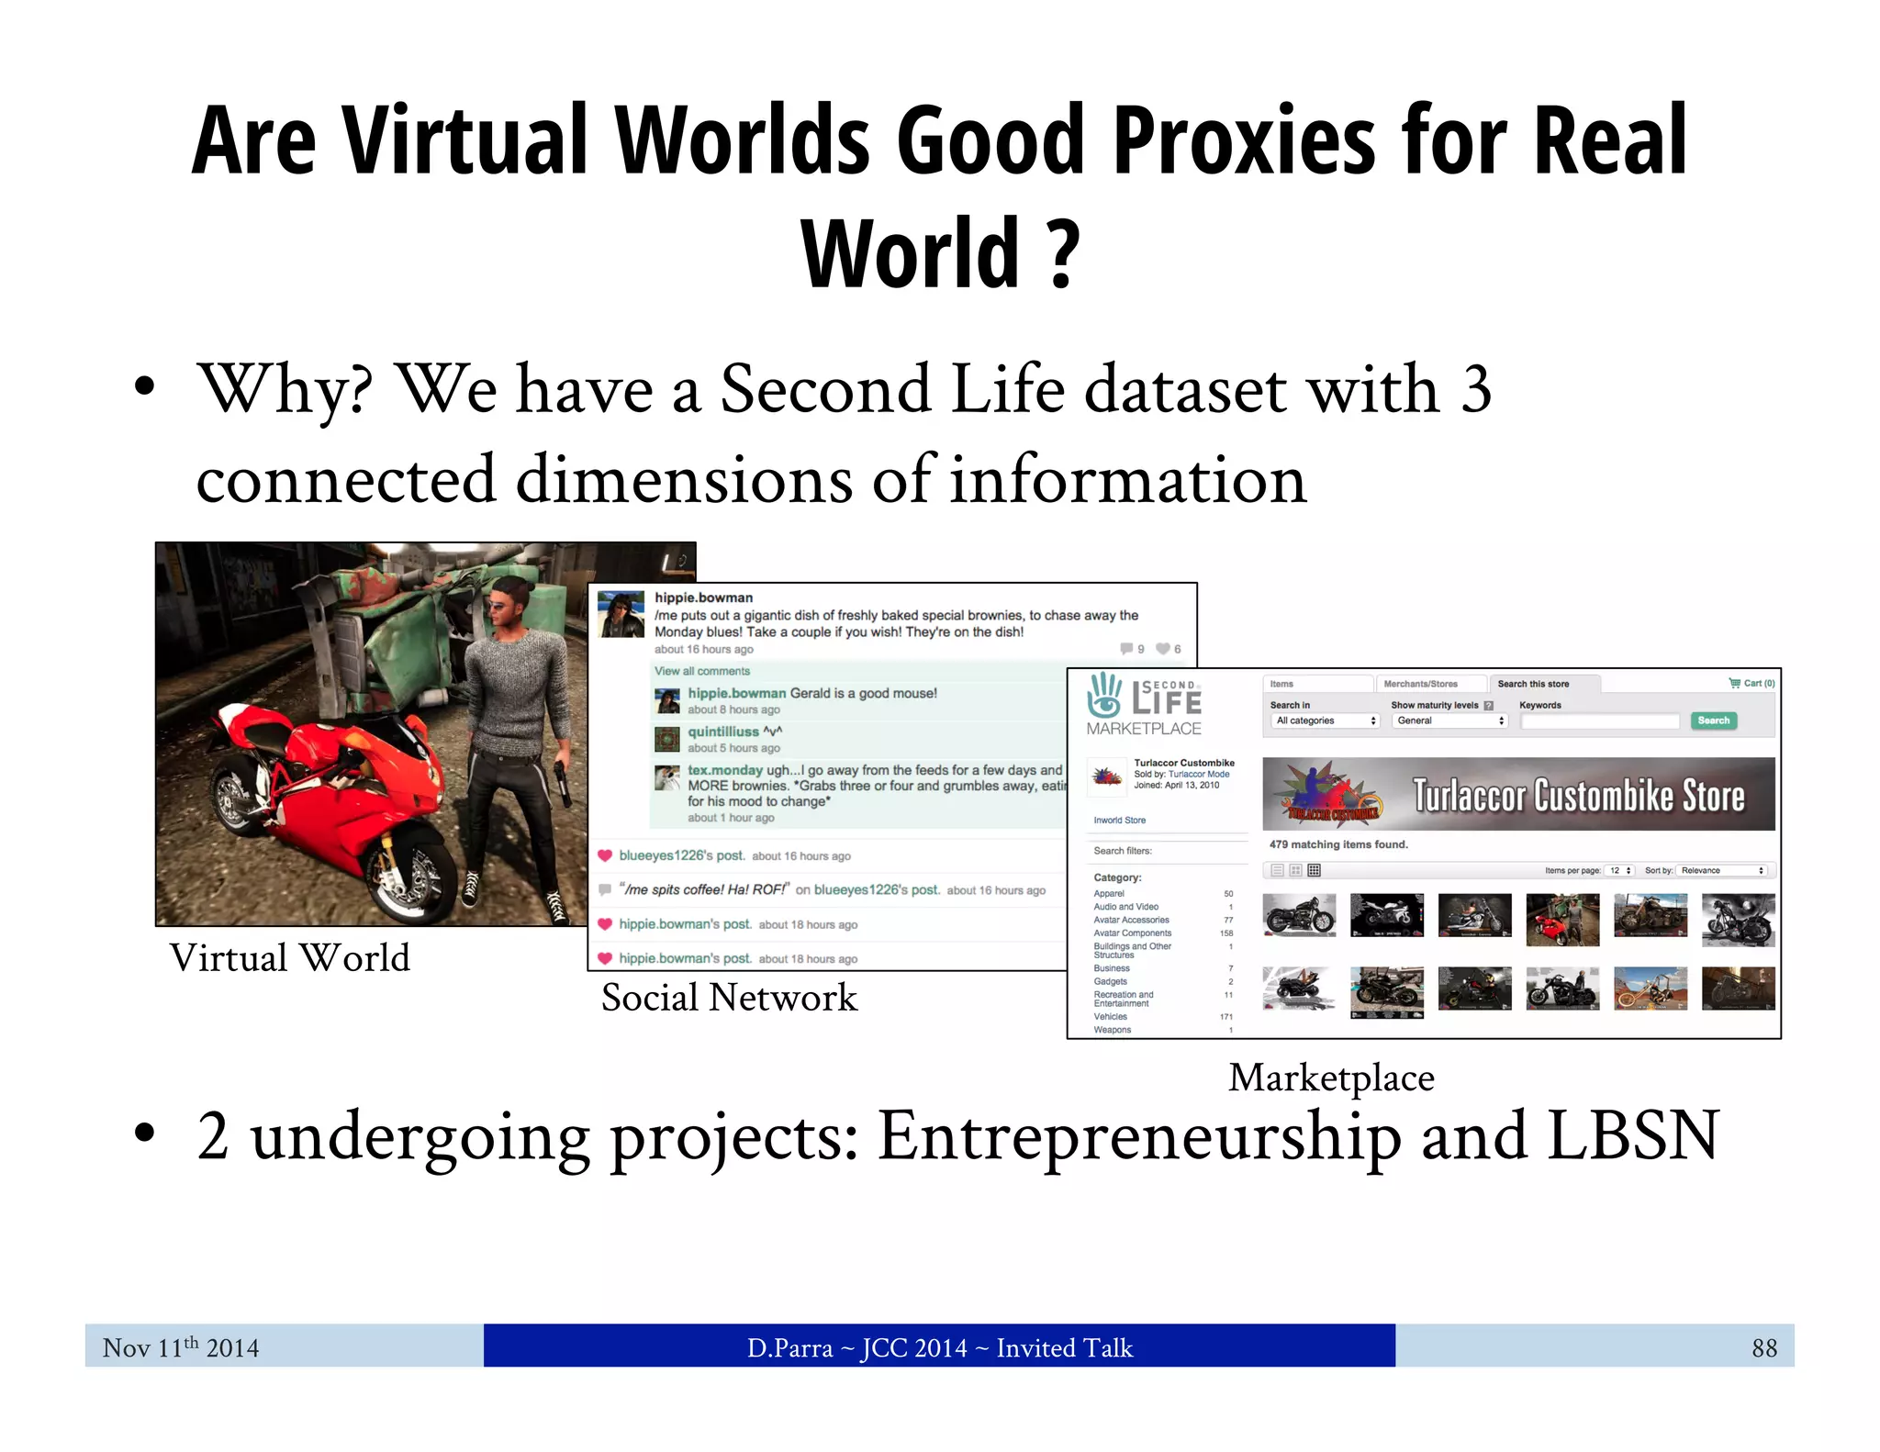Filter by Avatar Components category
The height and width of the screenshot is (1452, 1880).
[1132, 933]
